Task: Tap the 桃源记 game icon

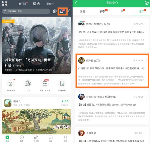Action: (8, 103)
